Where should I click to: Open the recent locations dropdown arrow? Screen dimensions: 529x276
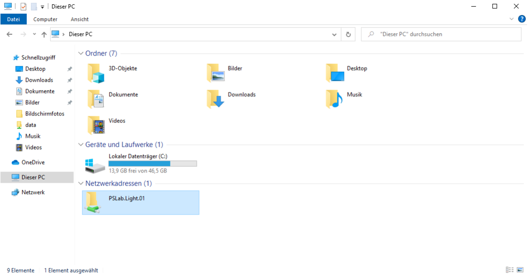[34, 34]
